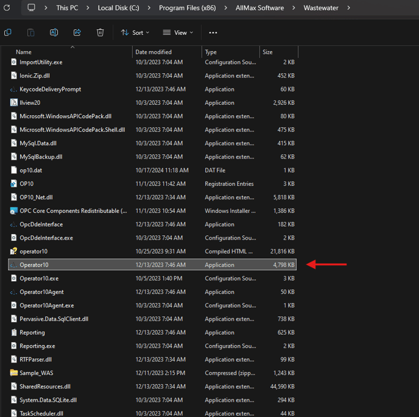Screen dimensions: 419x417
Task: Click the PC monitor icon in address bar
Action: pos(31,7)
